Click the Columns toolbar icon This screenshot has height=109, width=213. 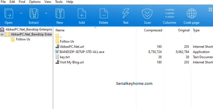170,14
